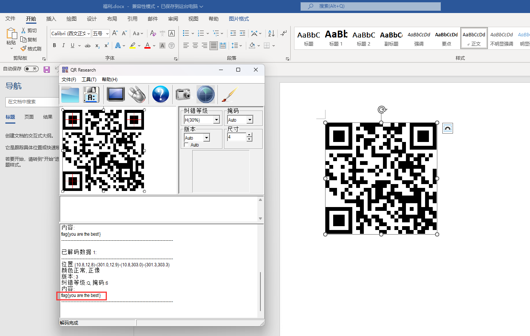Click the floppy disk save icon in QR Research
The height and width of the screenshot is (336, 530).
(91, 94)
